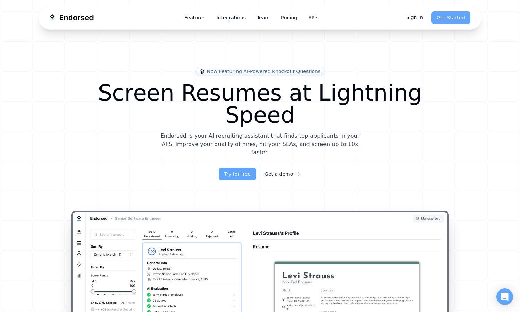Image resolution: width=520 pixels, height=312 pixels.
Task: Open the Criteria Match sort dropdown
Action: point(113,254)
